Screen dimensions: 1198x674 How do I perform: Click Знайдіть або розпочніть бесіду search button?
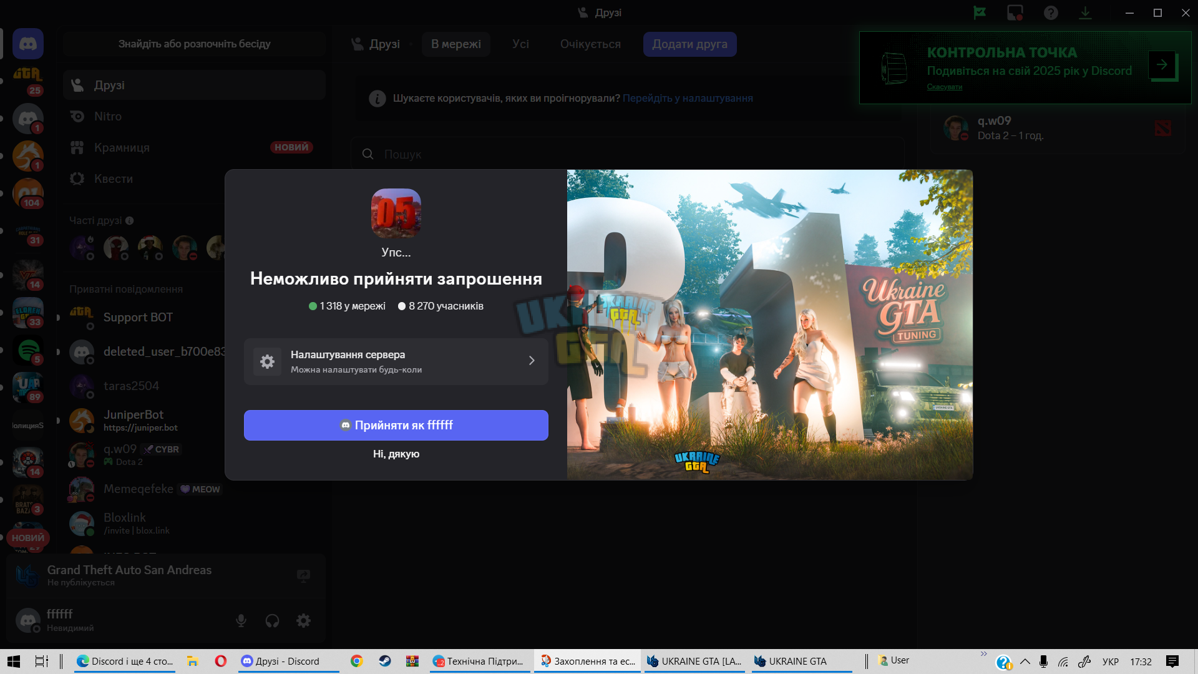point(194,44)
